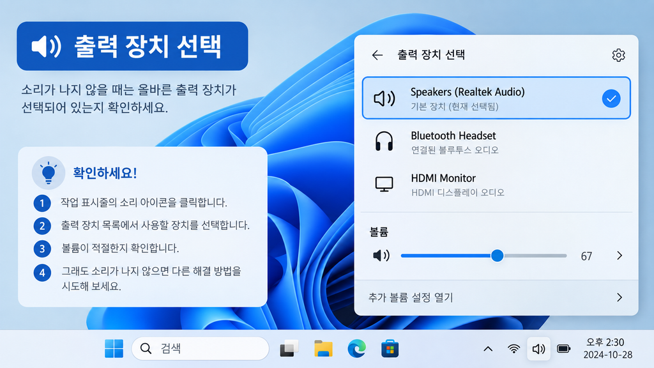Open the Windows Start menu

coord(114,348)
